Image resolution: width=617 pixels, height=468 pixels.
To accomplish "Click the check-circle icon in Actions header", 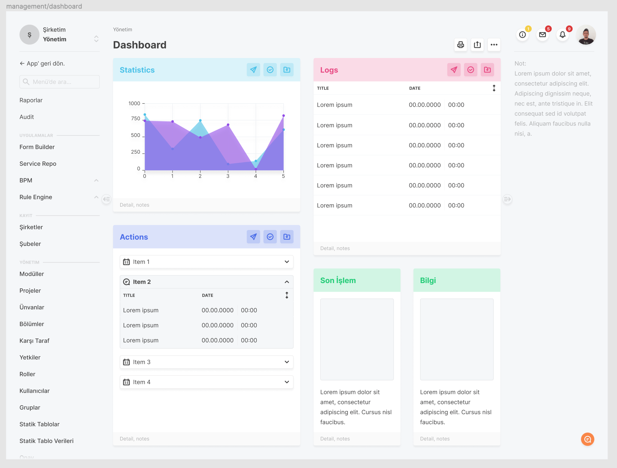I will pyautogui.click(x=270, y=237).
